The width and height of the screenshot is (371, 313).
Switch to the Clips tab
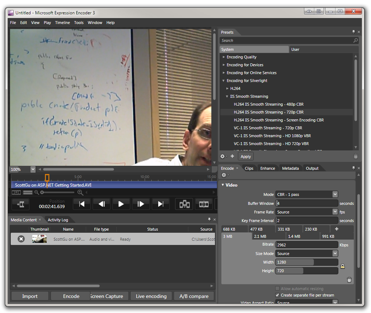[249, 168]
